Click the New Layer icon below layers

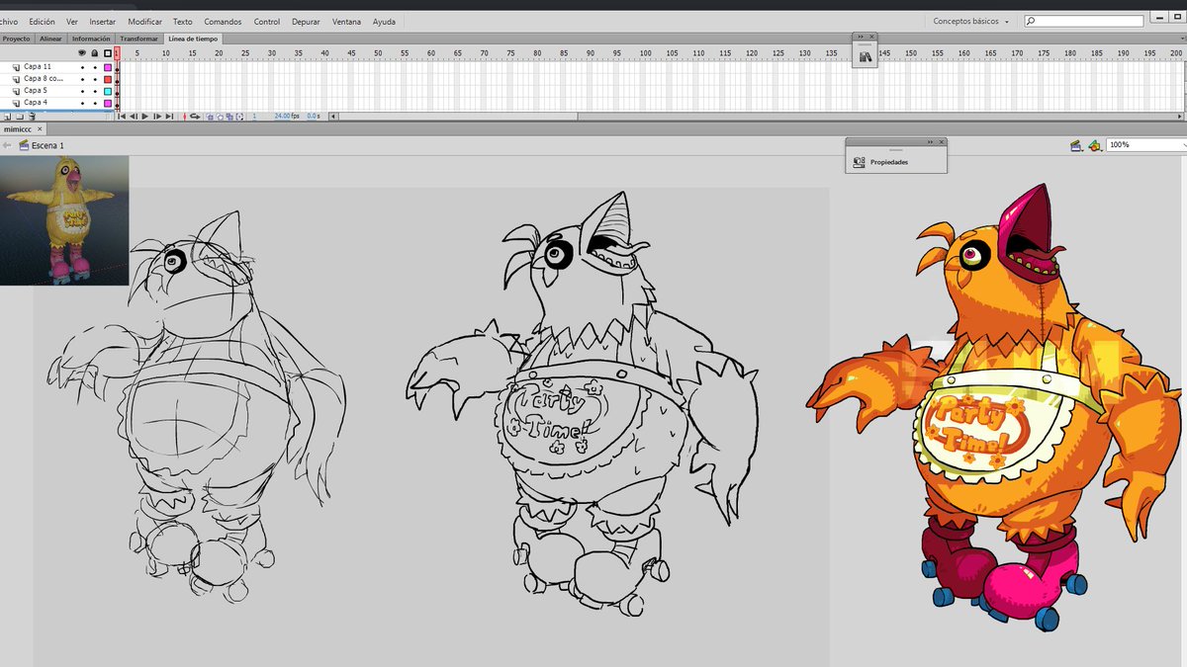tap(6, 117)
